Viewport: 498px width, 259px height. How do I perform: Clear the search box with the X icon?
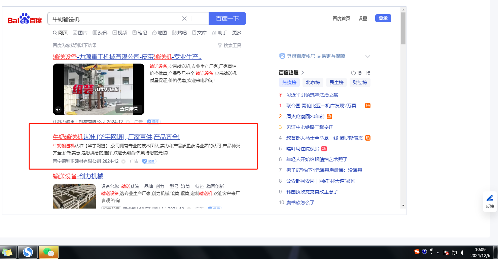coord(184,18)
